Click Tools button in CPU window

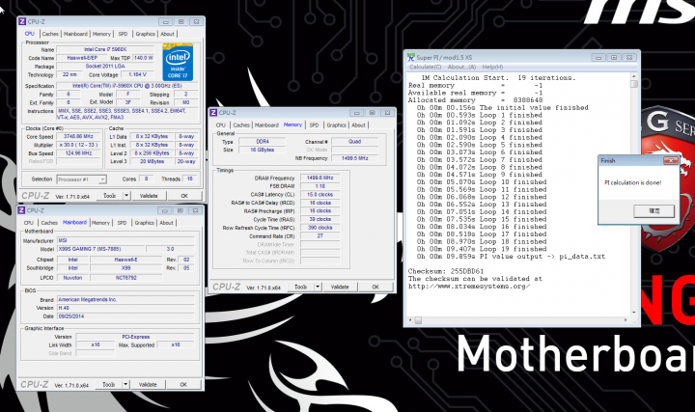109,195
